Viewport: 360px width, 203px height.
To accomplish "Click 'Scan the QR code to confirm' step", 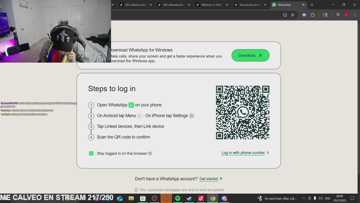I will pos(123,137).
